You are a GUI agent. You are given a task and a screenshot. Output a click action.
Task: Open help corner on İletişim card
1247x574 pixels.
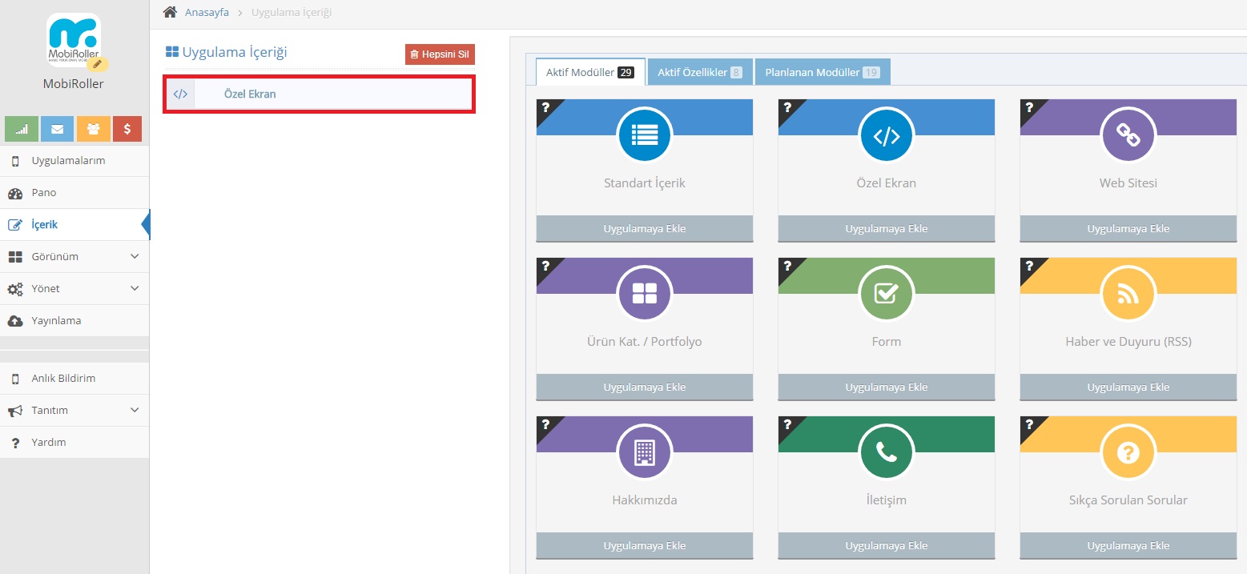(x=787, y=424)
